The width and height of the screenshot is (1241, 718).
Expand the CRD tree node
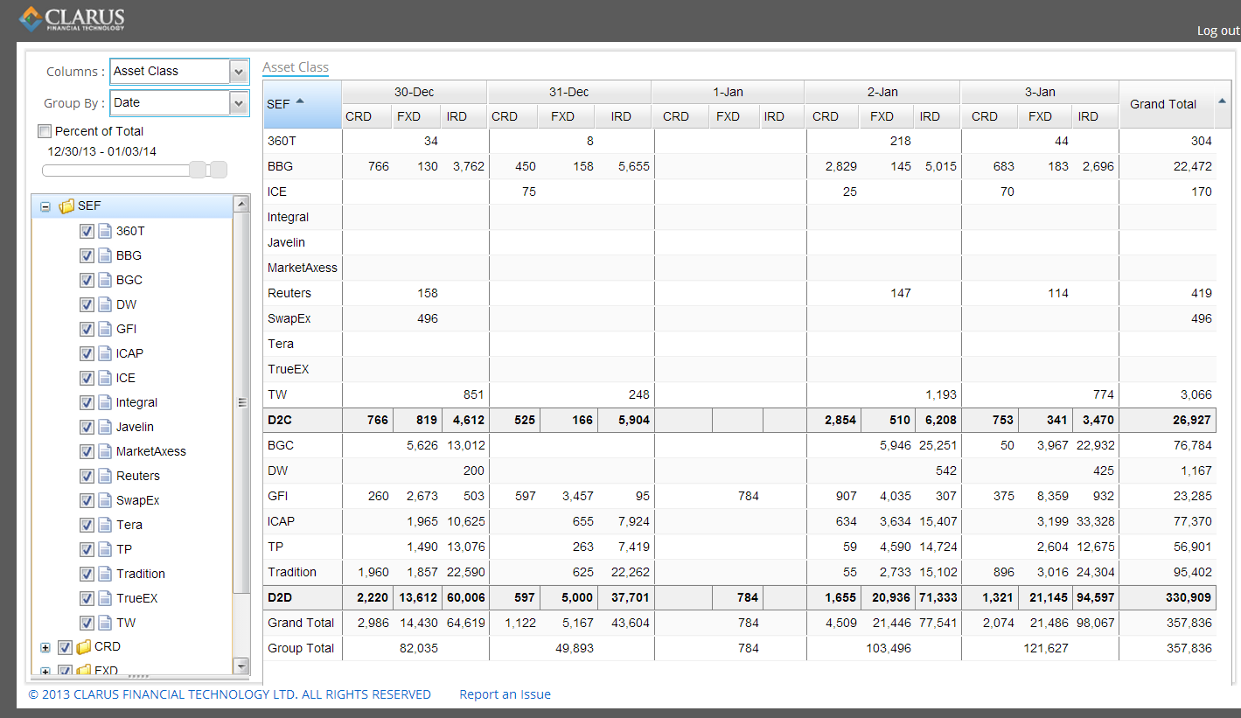click(x=45, y=648)
